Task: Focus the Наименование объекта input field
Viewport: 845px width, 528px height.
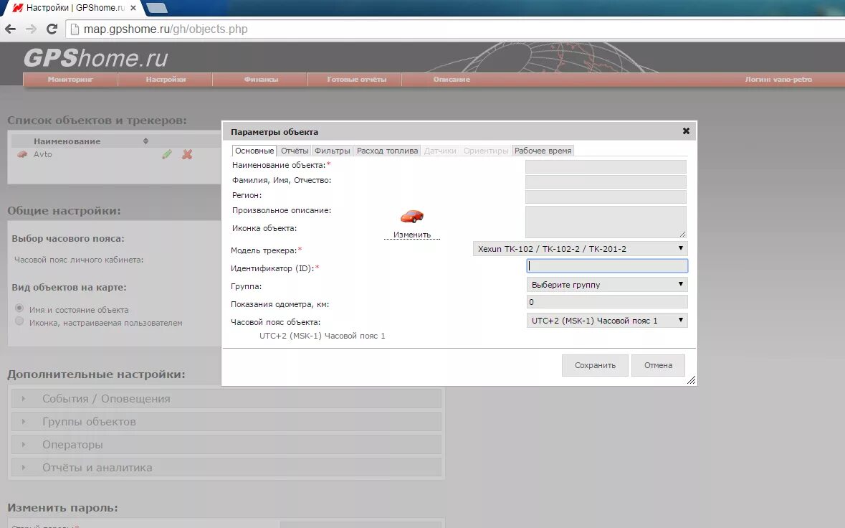Action: pos(606,166)
